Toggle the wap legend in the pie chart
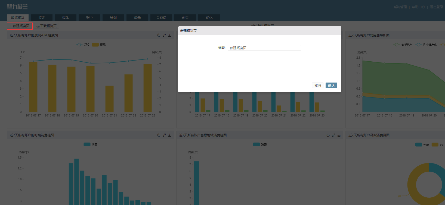This screenshot has height=205, width=445. pos(422,145)
